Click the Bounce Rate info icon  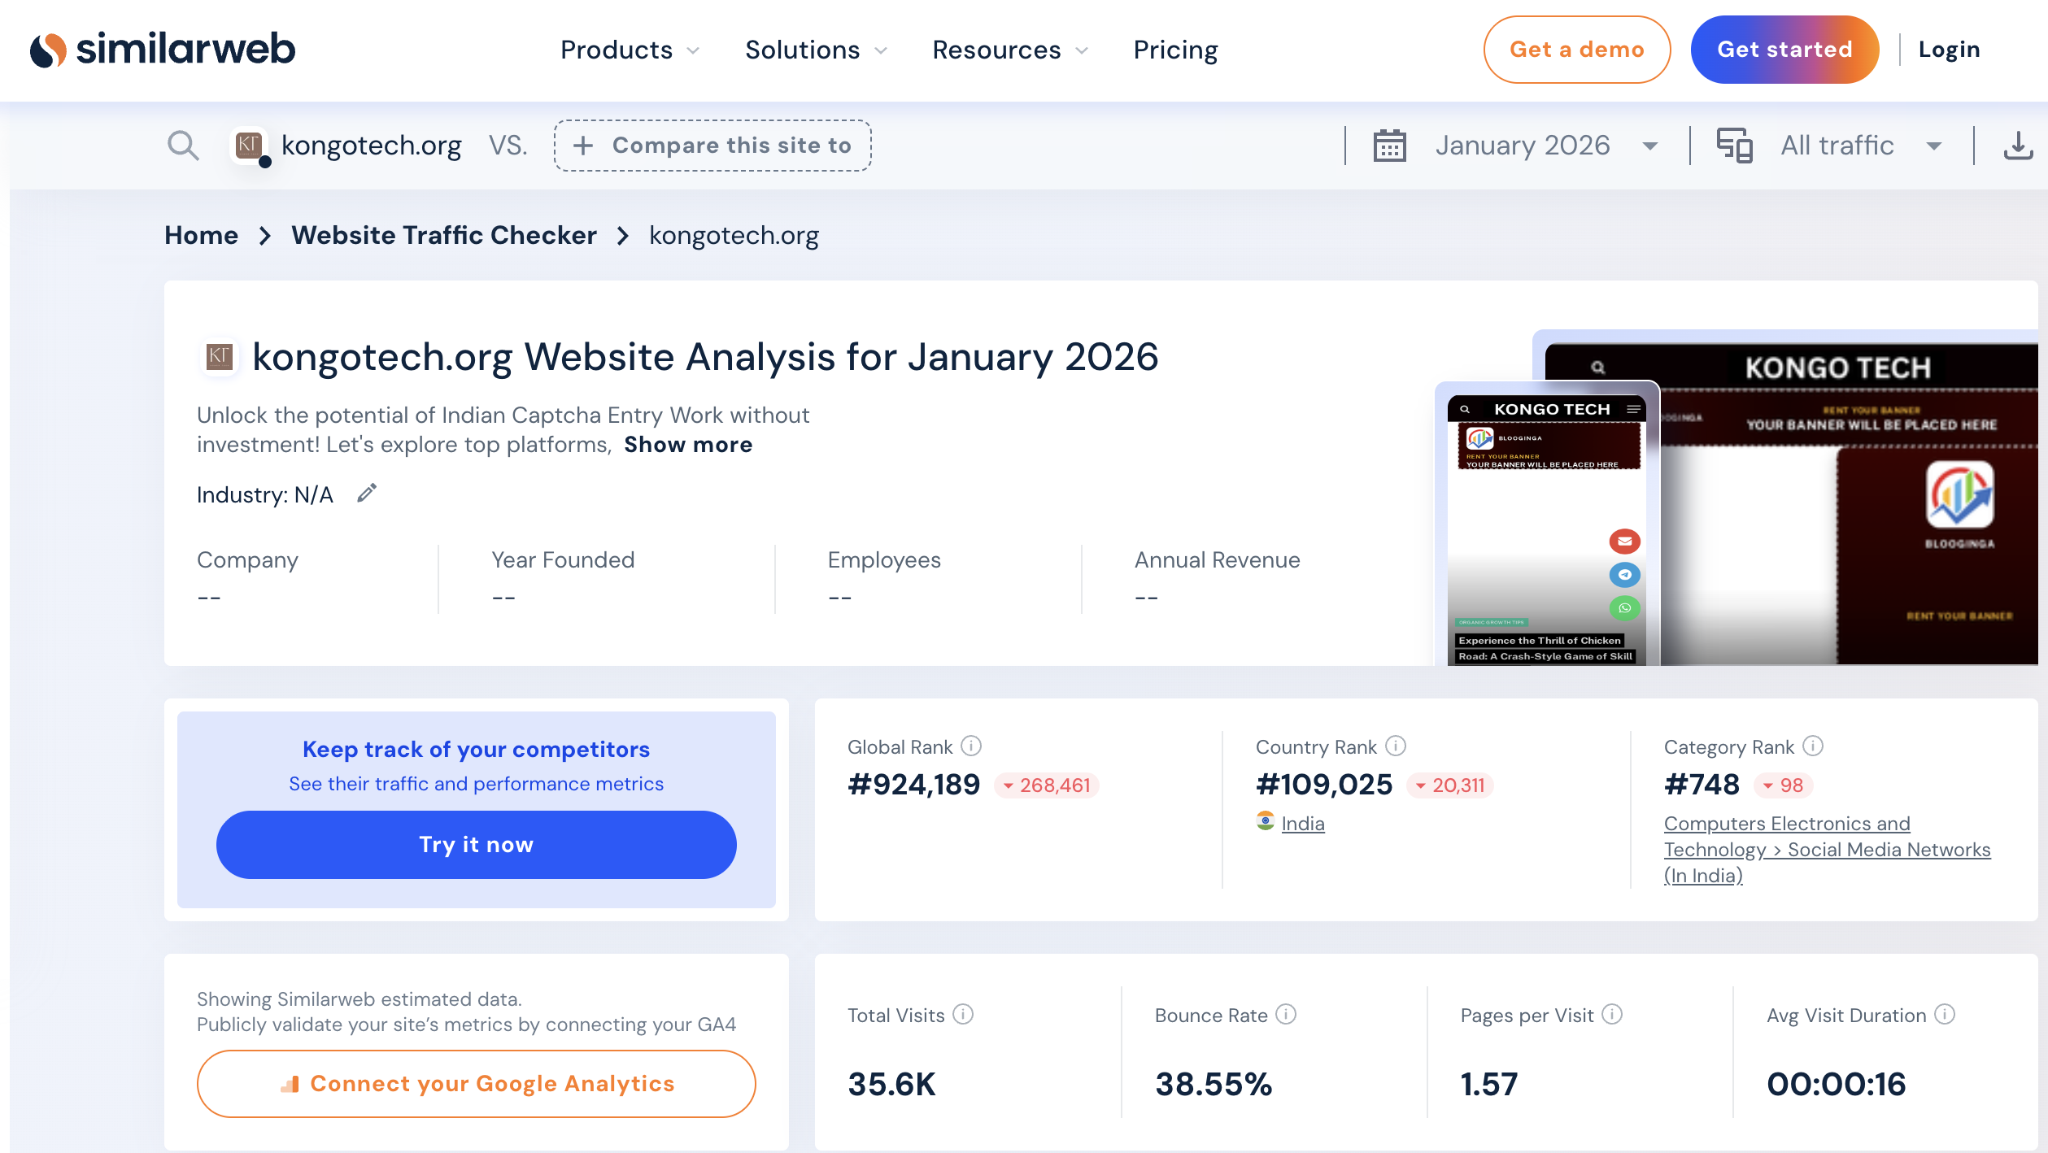pyautogui.click(x=1286, y=1015)
